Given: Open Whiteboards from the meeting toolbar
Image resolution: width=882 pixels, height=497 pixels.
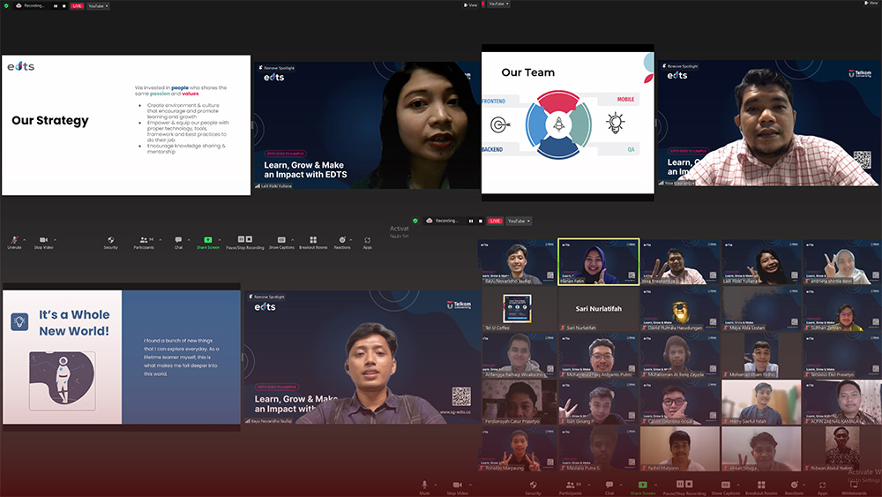Looking at the screenshot, I should click(x=854, y=484).
